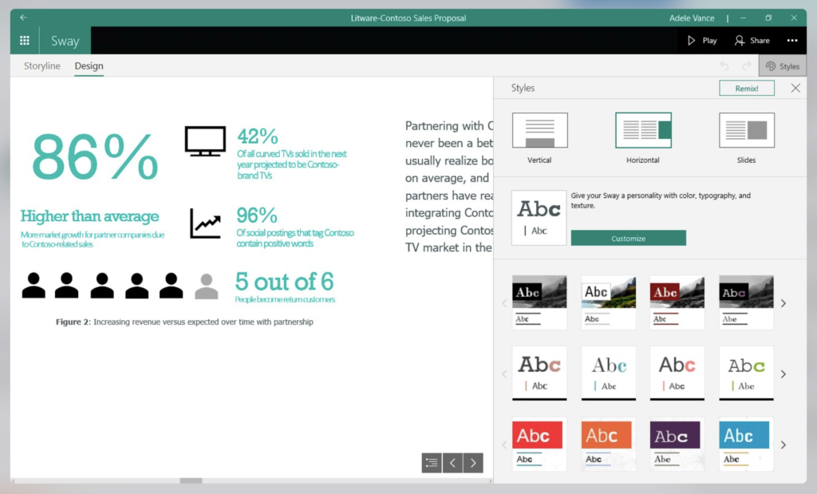Viewport: 817px width, 494px height.
Task: Share the Sway with others
Action: (x=752, y=40)
